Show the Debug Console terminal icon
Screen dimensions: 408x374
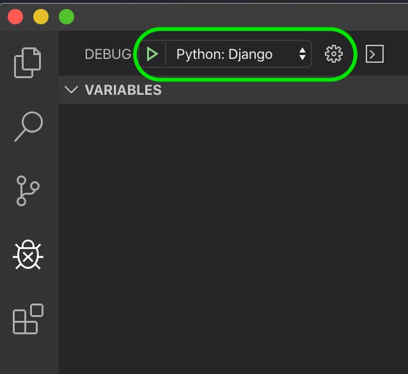point(375,54)
